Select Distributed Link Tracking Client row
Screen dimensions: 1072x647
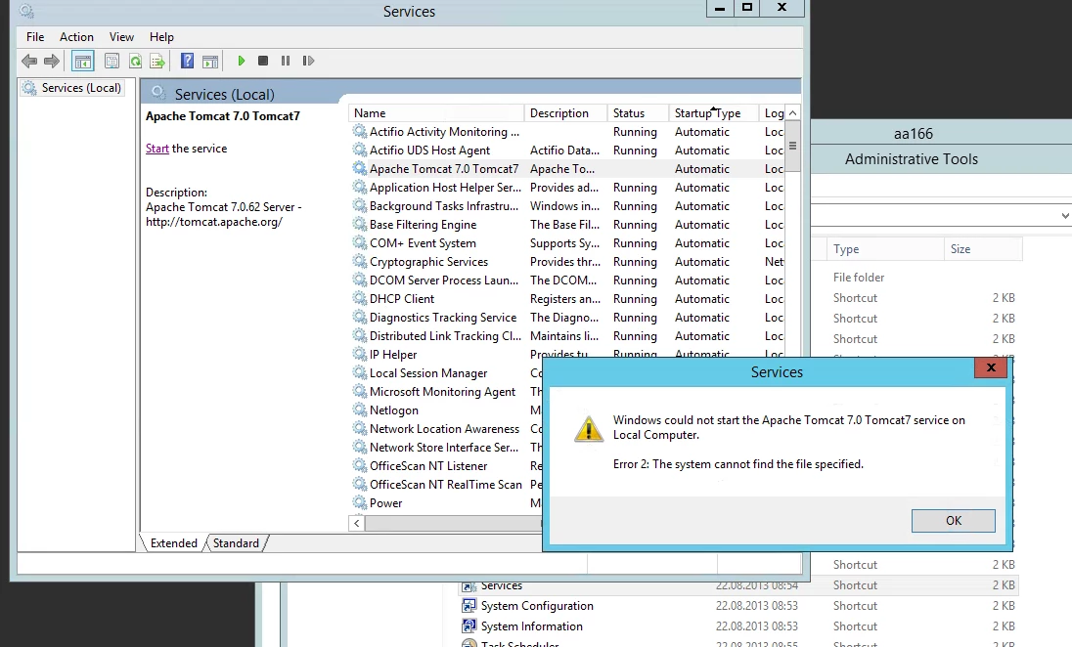click(x=567, y=335)
